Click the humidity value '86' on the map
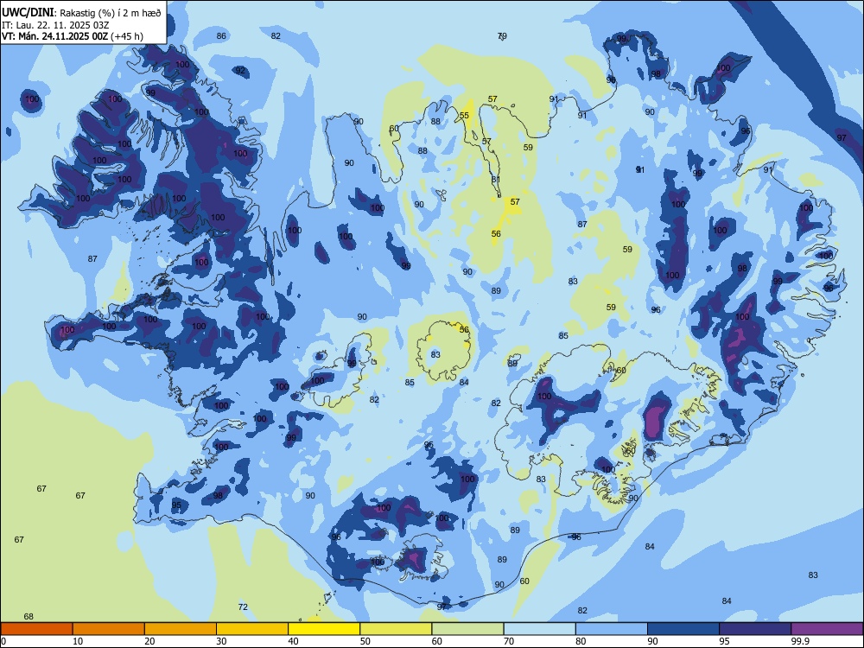The height and width of the screenshot is (648, 864). [x=221, y=35]
